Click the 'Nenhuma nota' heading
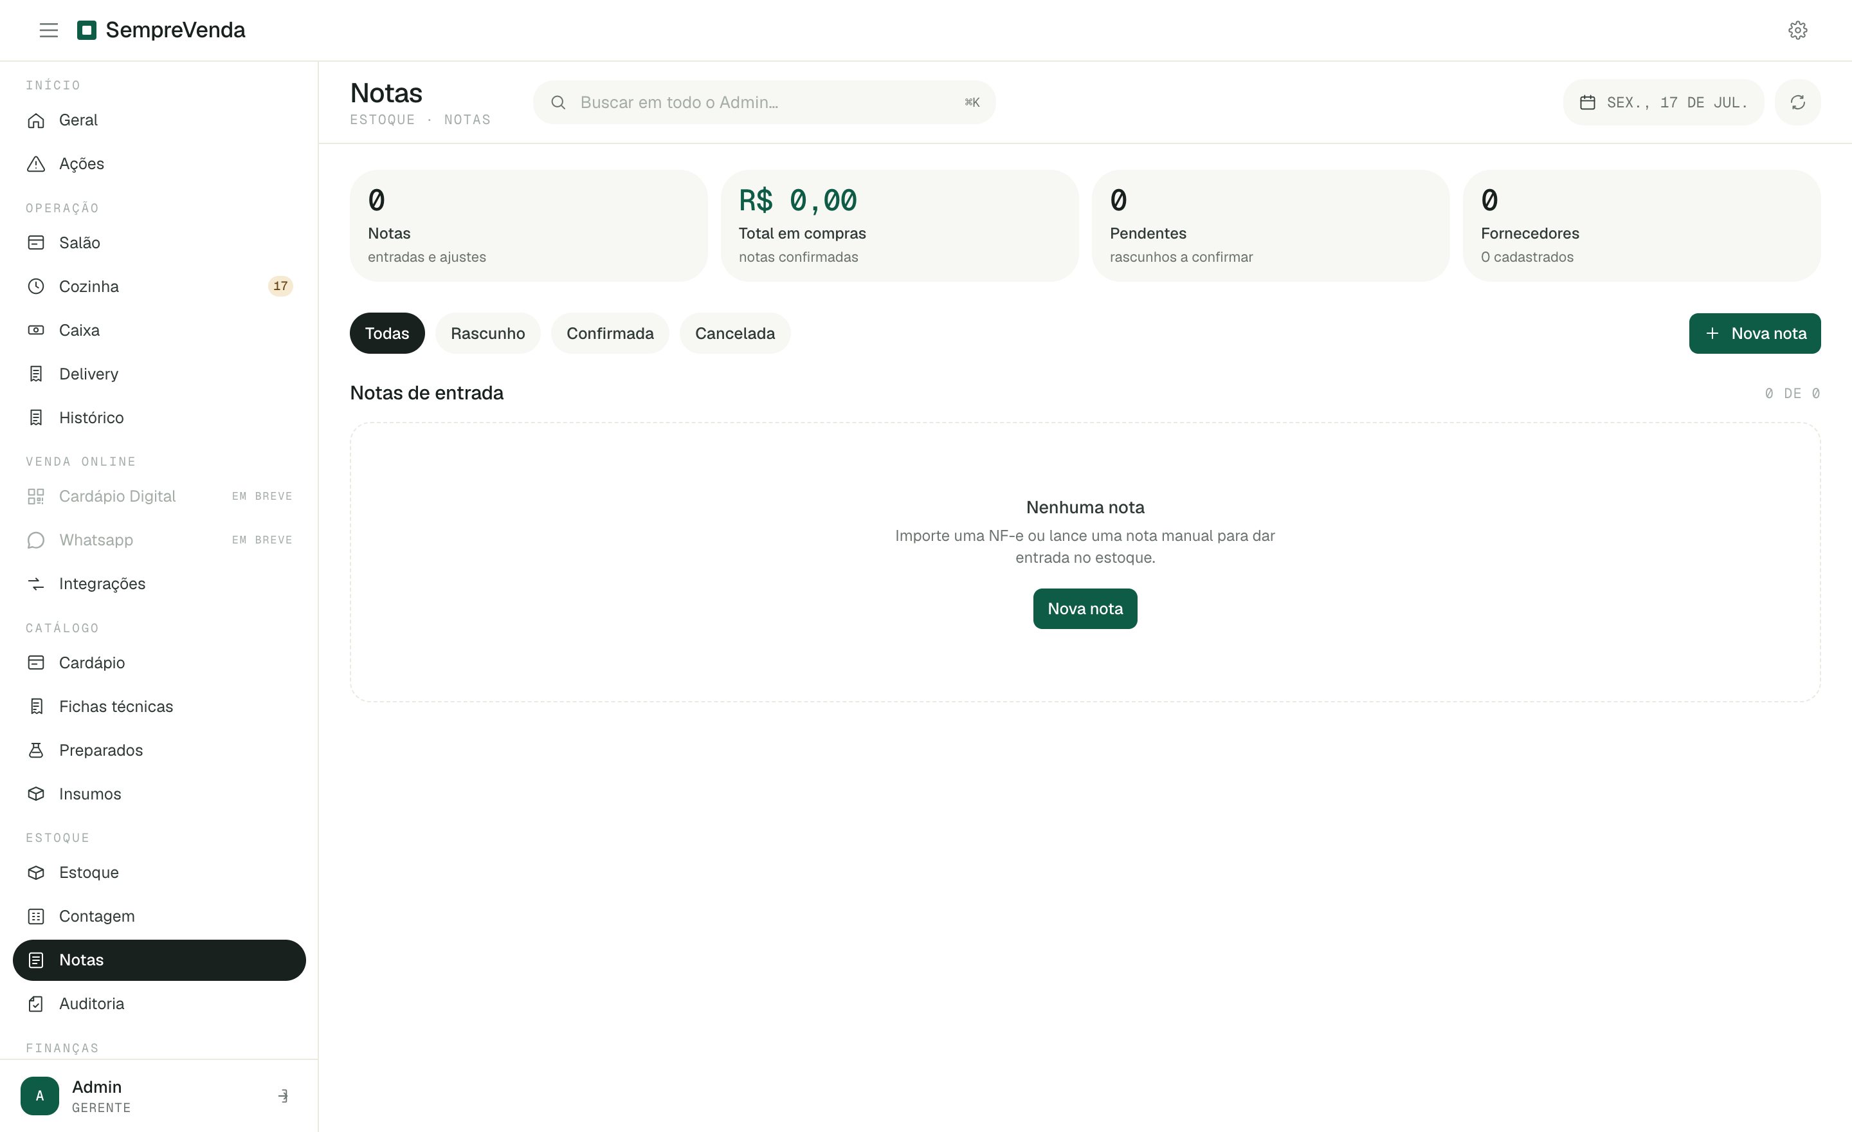This screenshot has width=1852, height=1132. pos(1085,507)
